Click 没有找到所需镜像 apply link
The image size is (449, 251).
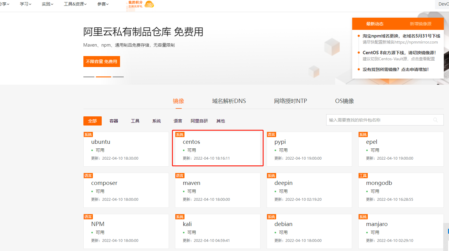(396, 69)
